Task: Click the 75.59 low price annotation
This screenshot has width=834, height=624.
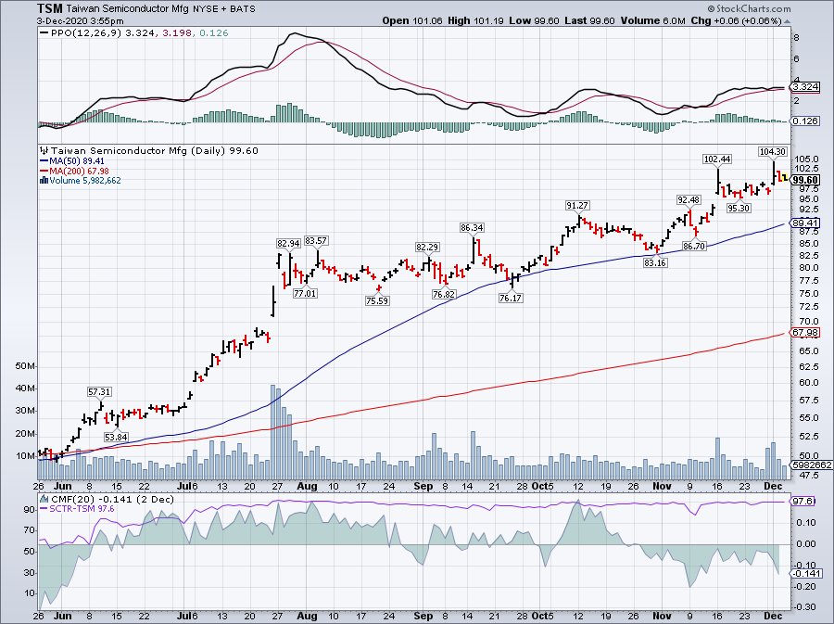Action: (377, 300)
